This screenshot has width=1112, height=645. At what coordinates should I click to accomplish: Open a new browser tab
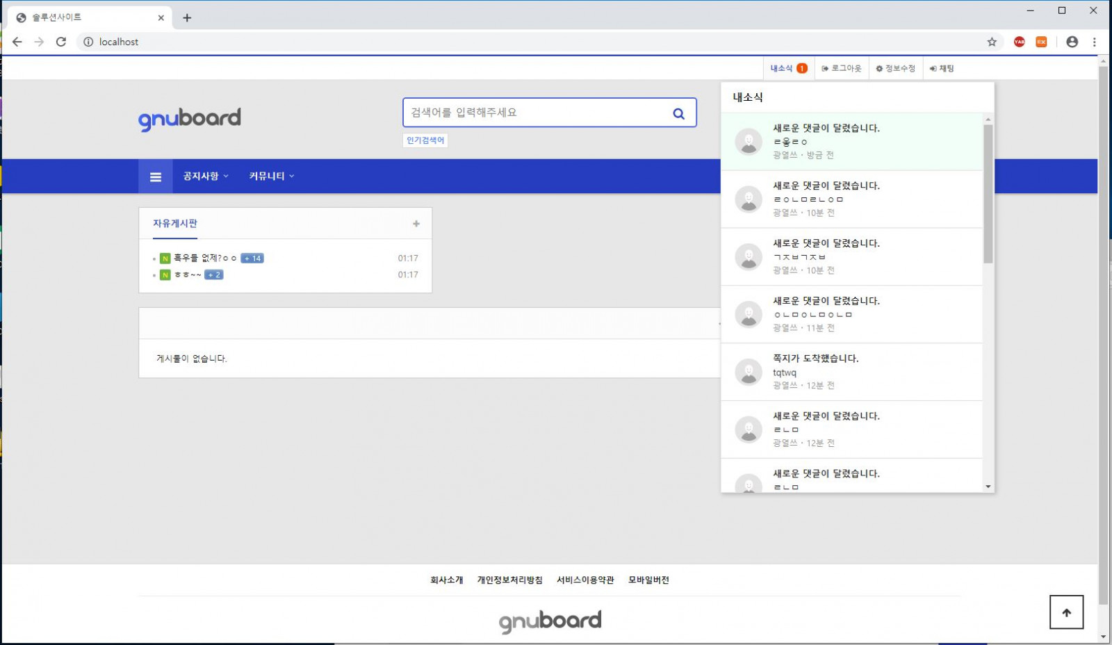point(187,18)
